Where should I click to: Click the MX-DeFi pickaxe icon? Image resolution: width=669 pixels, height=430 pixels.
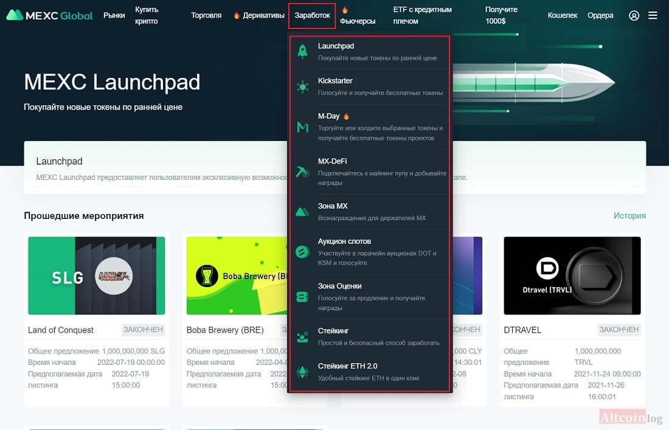coord(302,172)
